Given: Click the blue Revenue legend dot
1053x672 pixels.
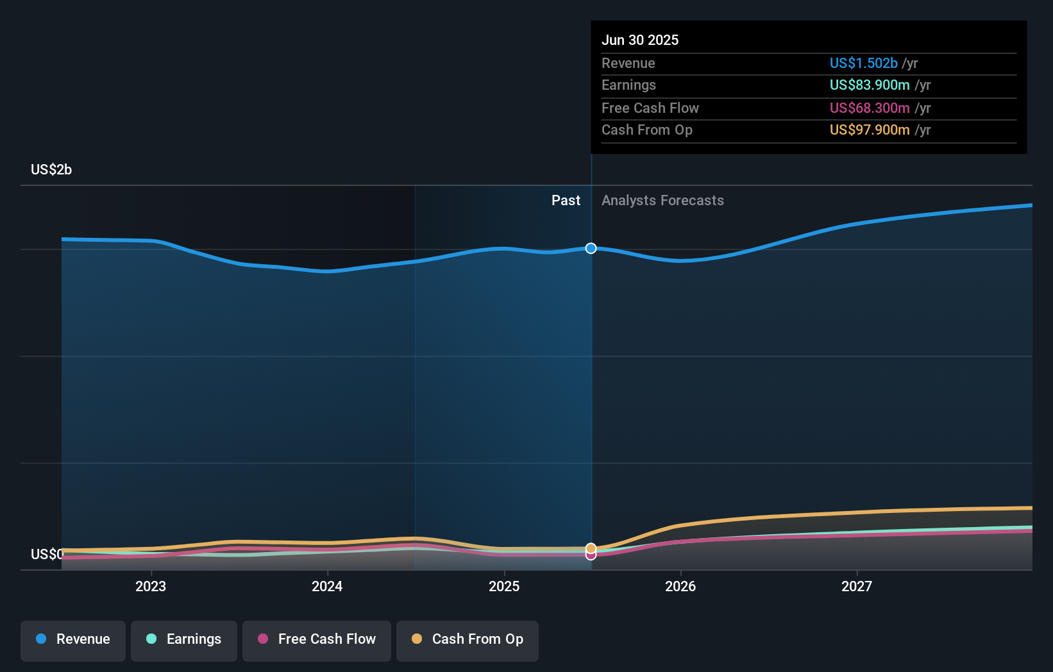Looking at the screenshot, I should [41, 639].
